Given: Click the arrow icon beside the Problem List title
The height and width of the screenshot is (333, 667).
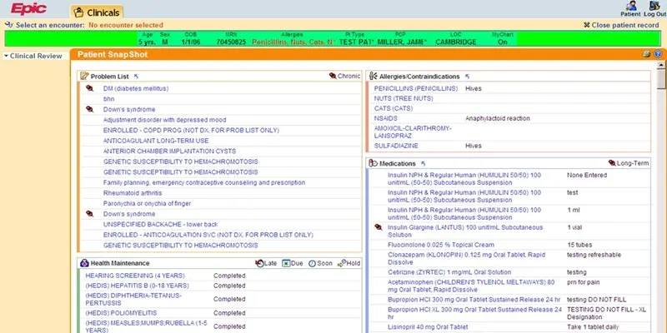Looking at the screenshot, I should click(x=136, y=77).
